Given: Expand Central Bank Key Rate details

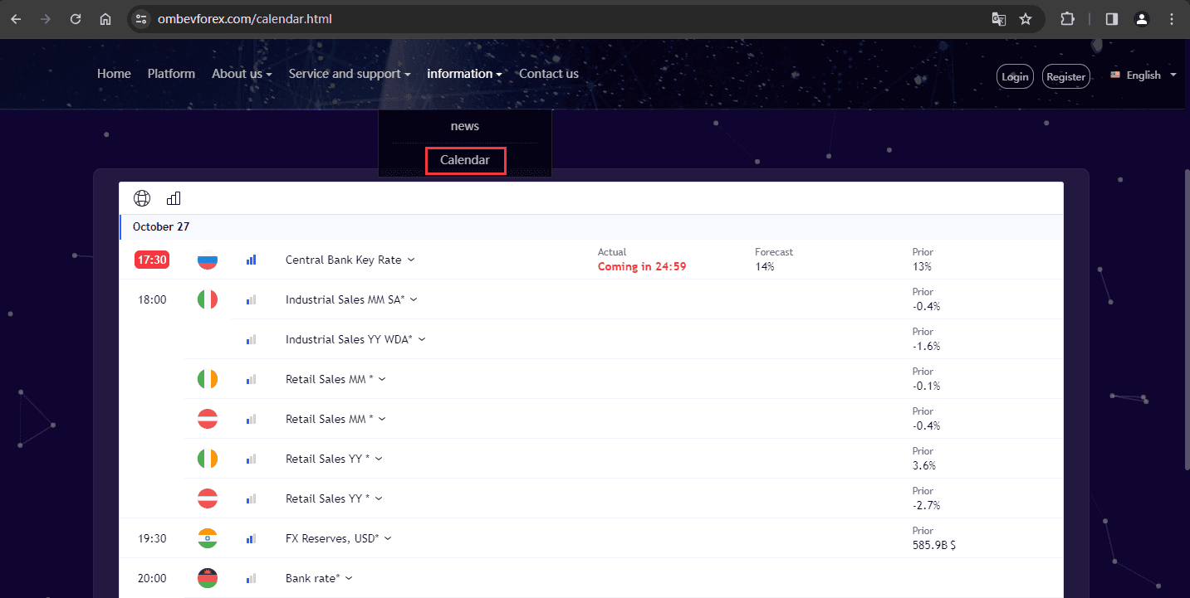Looking at the screenshot, I should pos(411,260).
